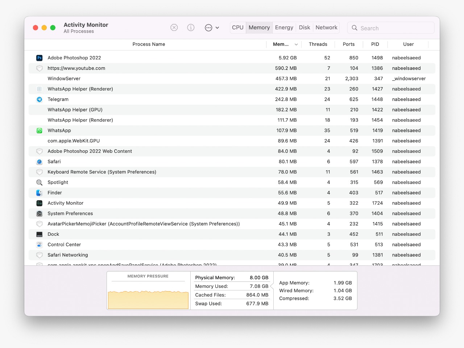
Task: Click the Spotlight magnifier icon in list
Action: [x=40, y=183]
